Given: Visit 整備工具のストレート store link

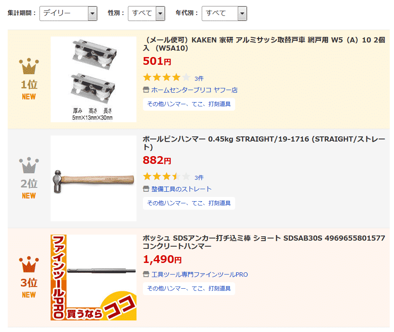Looking at the screenshot, I should (182, 189).
